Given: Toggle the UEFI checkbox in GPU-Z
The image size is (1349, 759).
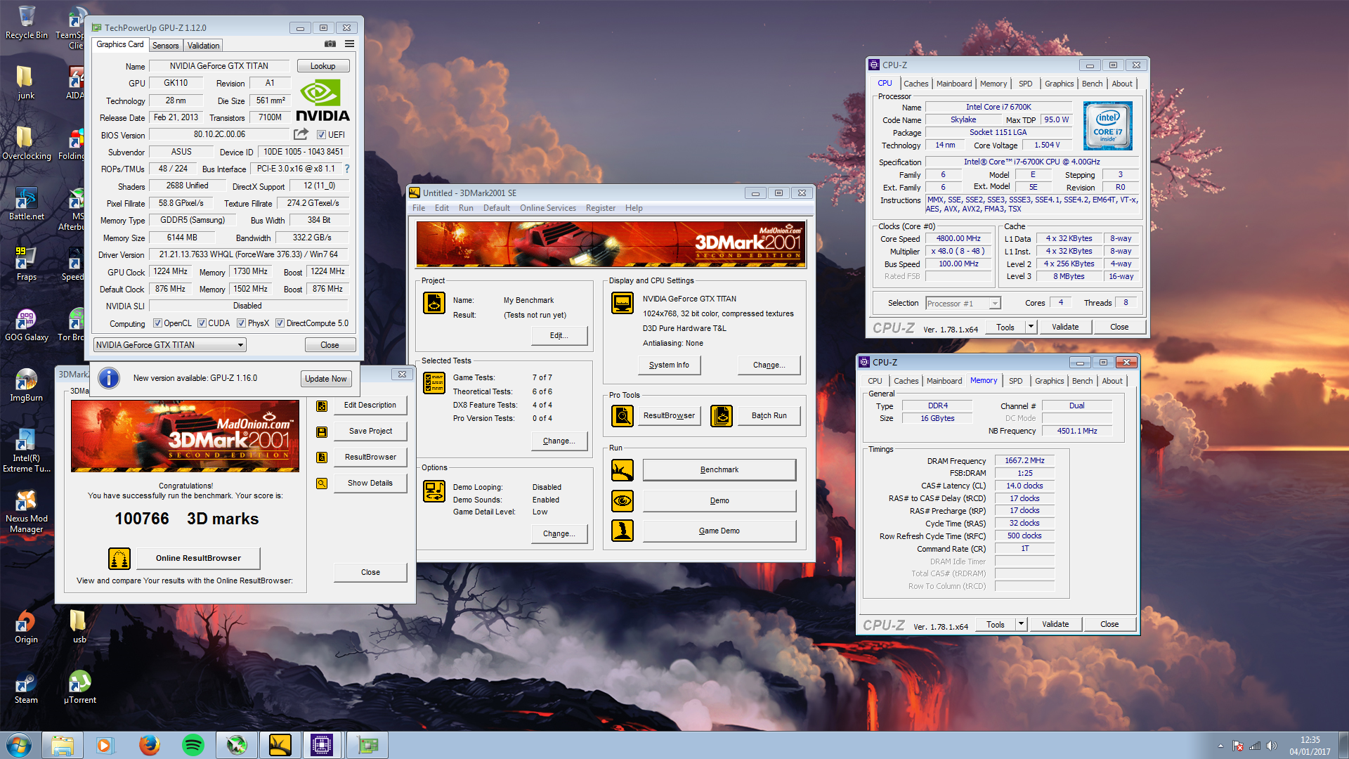Looking at the screenshot, I should click(x=321, y=135).
